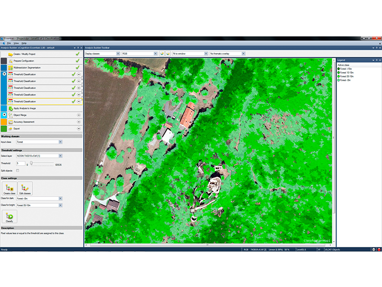Select the Prepare Configuration step icon

10,61
